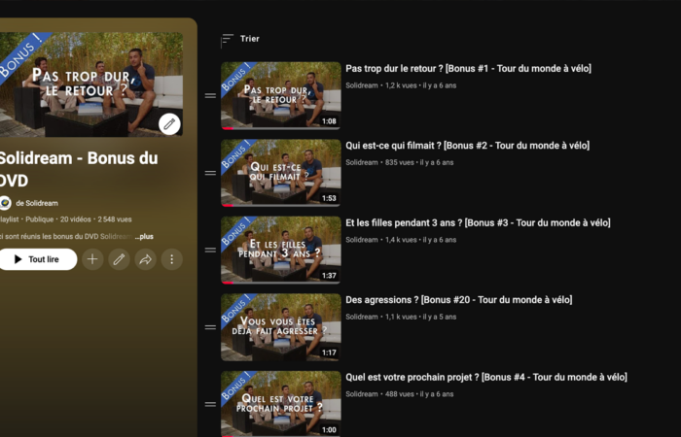Click the add (plus) icon under playlist title
The height and width of the screenshot is (437, 681).
click(x=92, y=259)
